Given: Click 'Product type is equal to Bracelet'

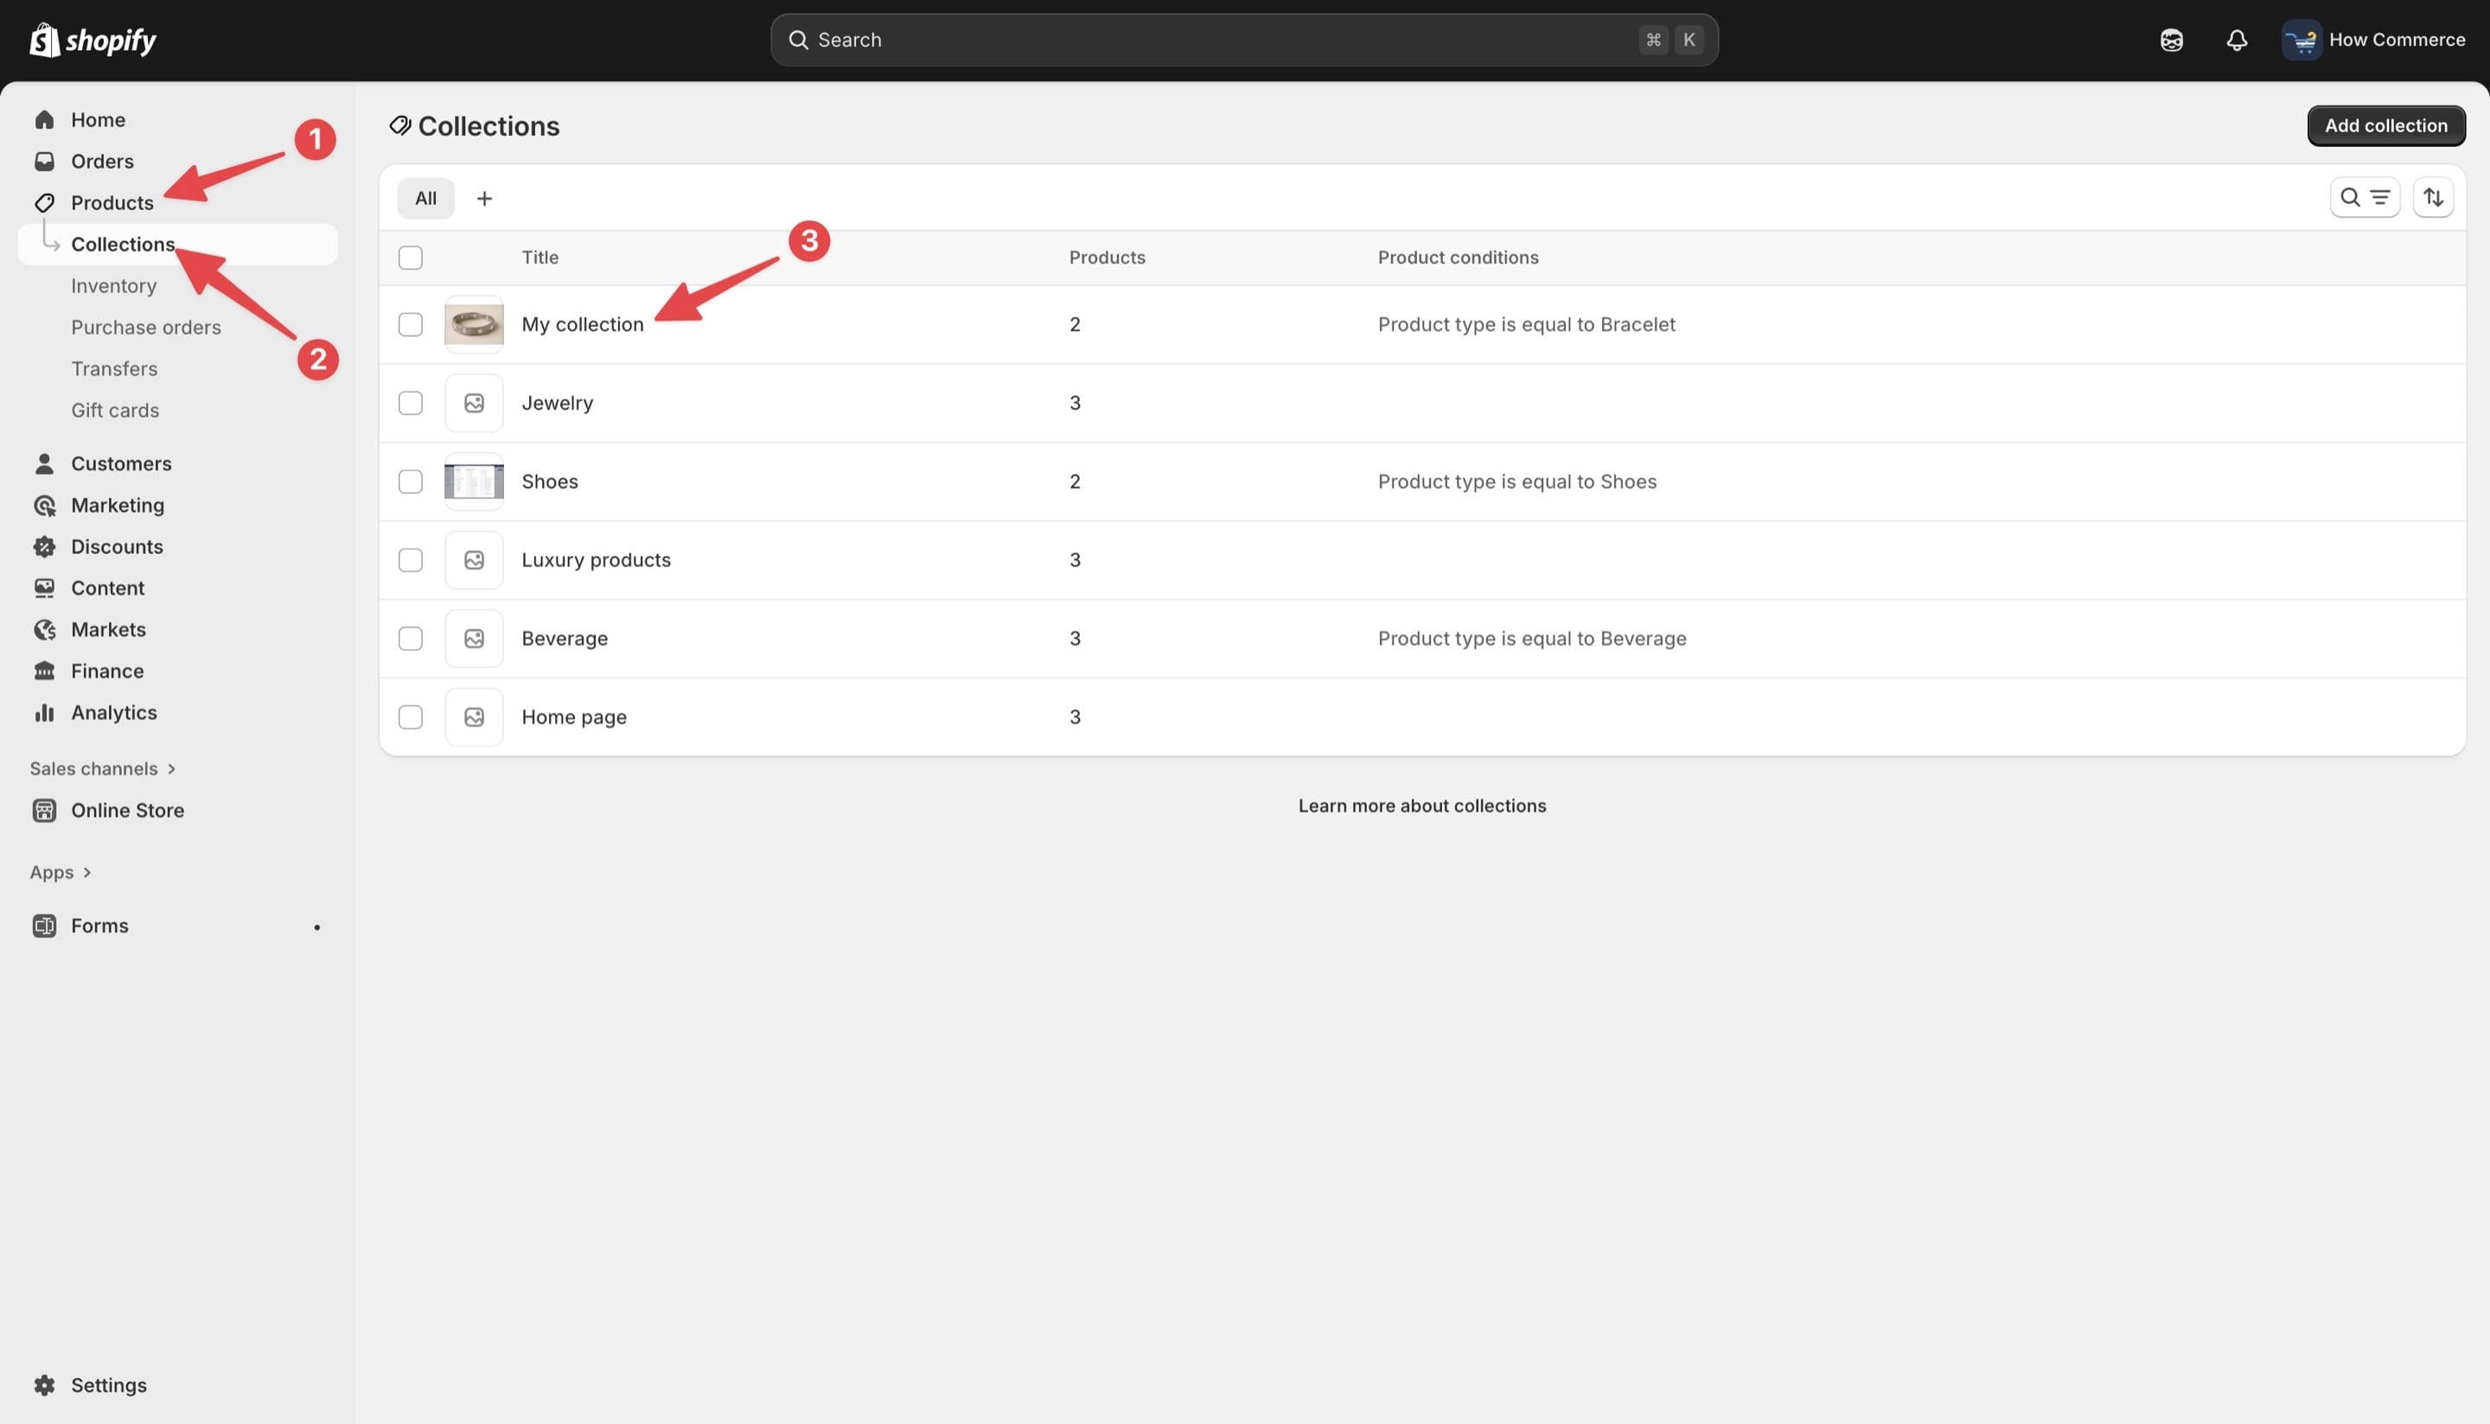Looking at the screenshot, I should 1527,325.
